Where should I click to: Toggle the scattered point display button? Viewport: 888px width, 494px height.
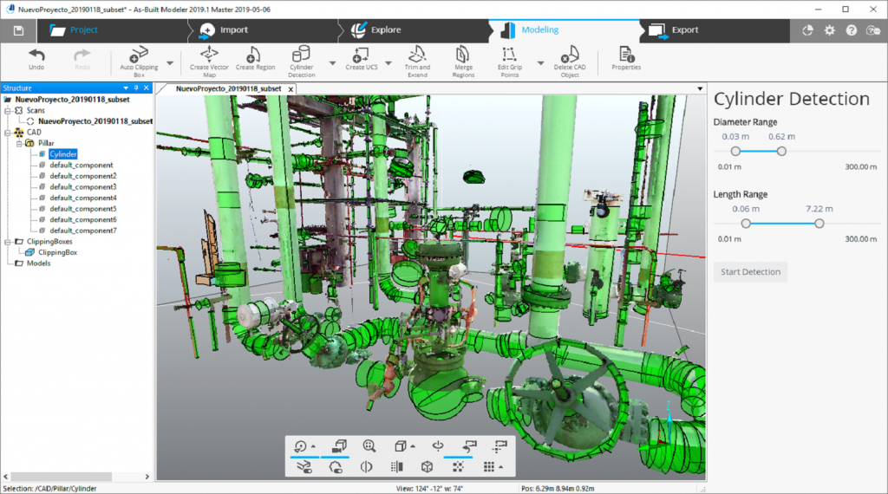(458, 467)
